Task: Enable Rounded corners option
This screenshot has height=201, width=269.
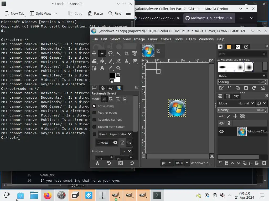Action: click(x=94, y=120)
